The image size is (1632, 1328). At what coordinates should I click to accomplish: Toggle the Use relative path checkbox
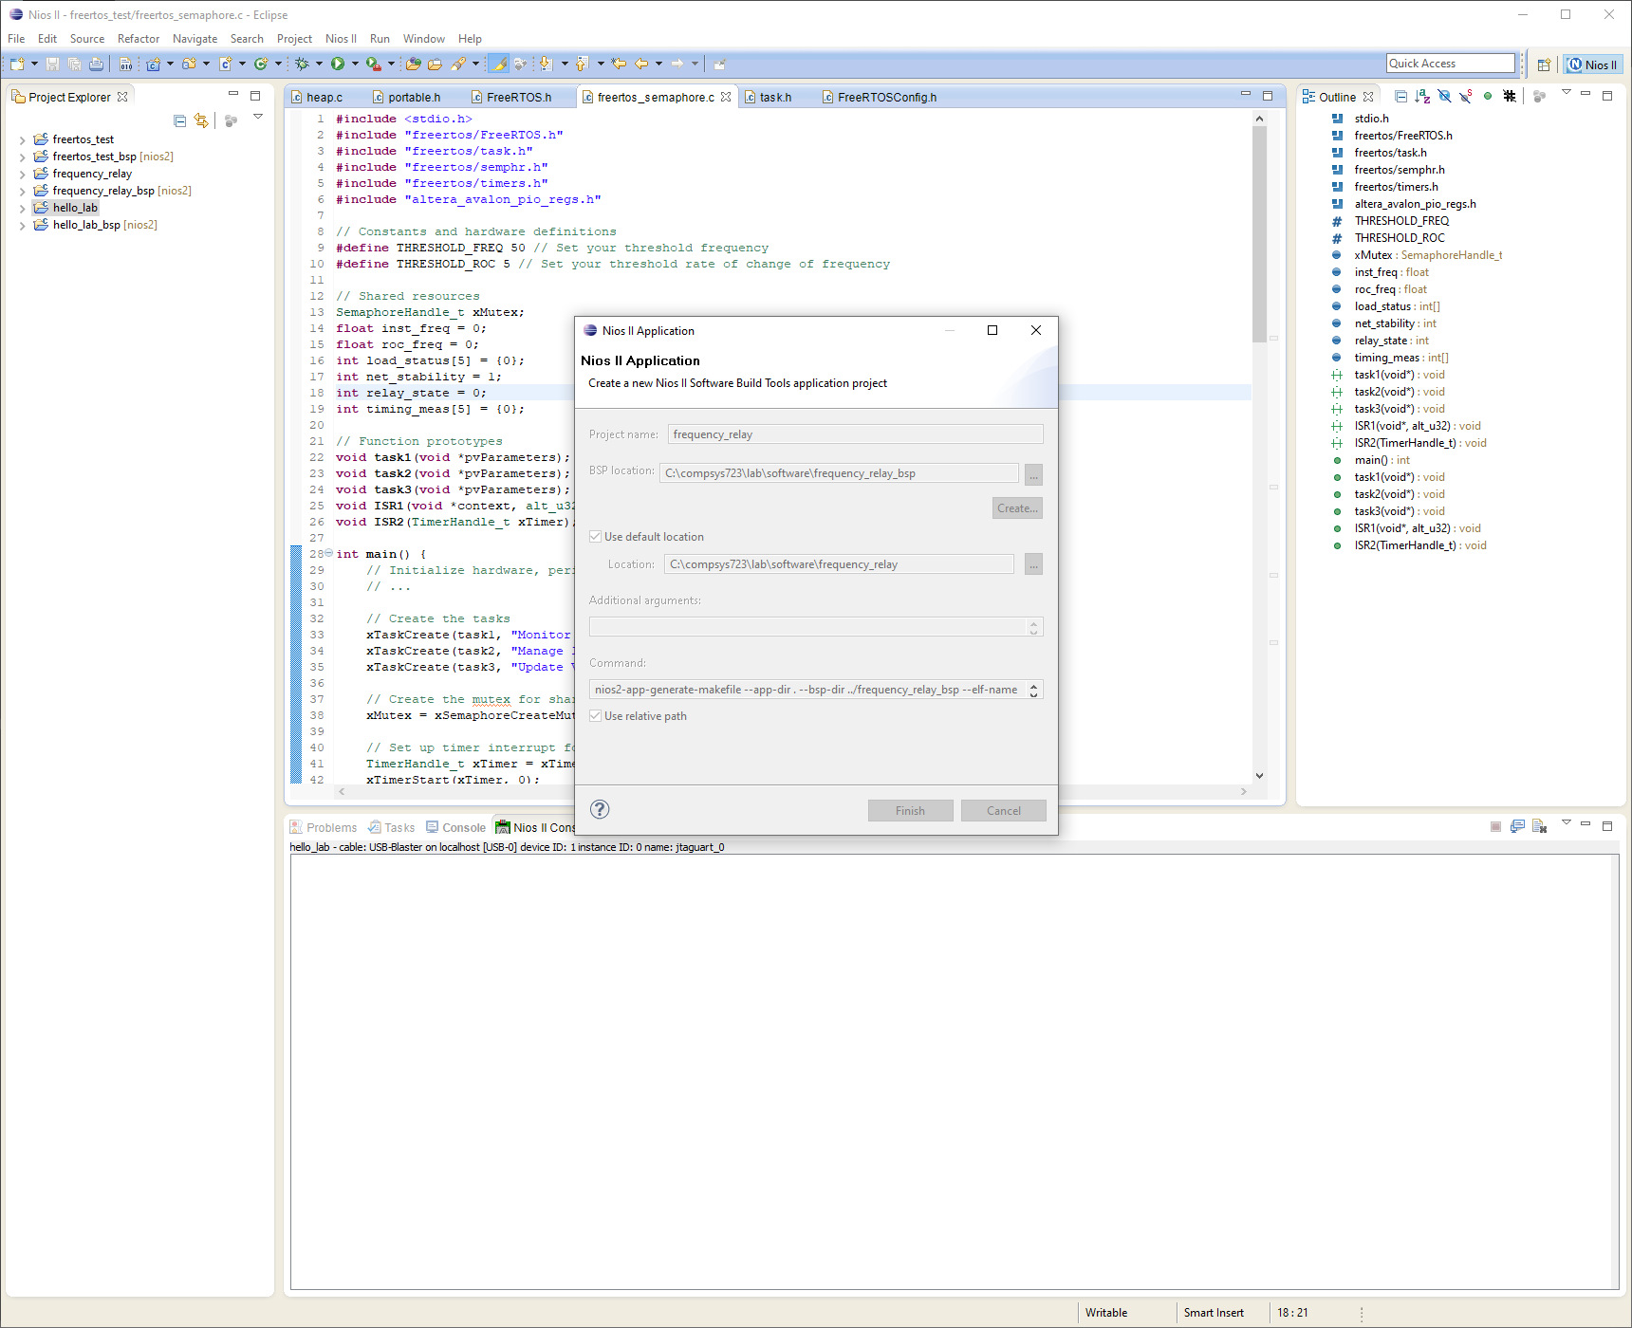tap(596, 716)
